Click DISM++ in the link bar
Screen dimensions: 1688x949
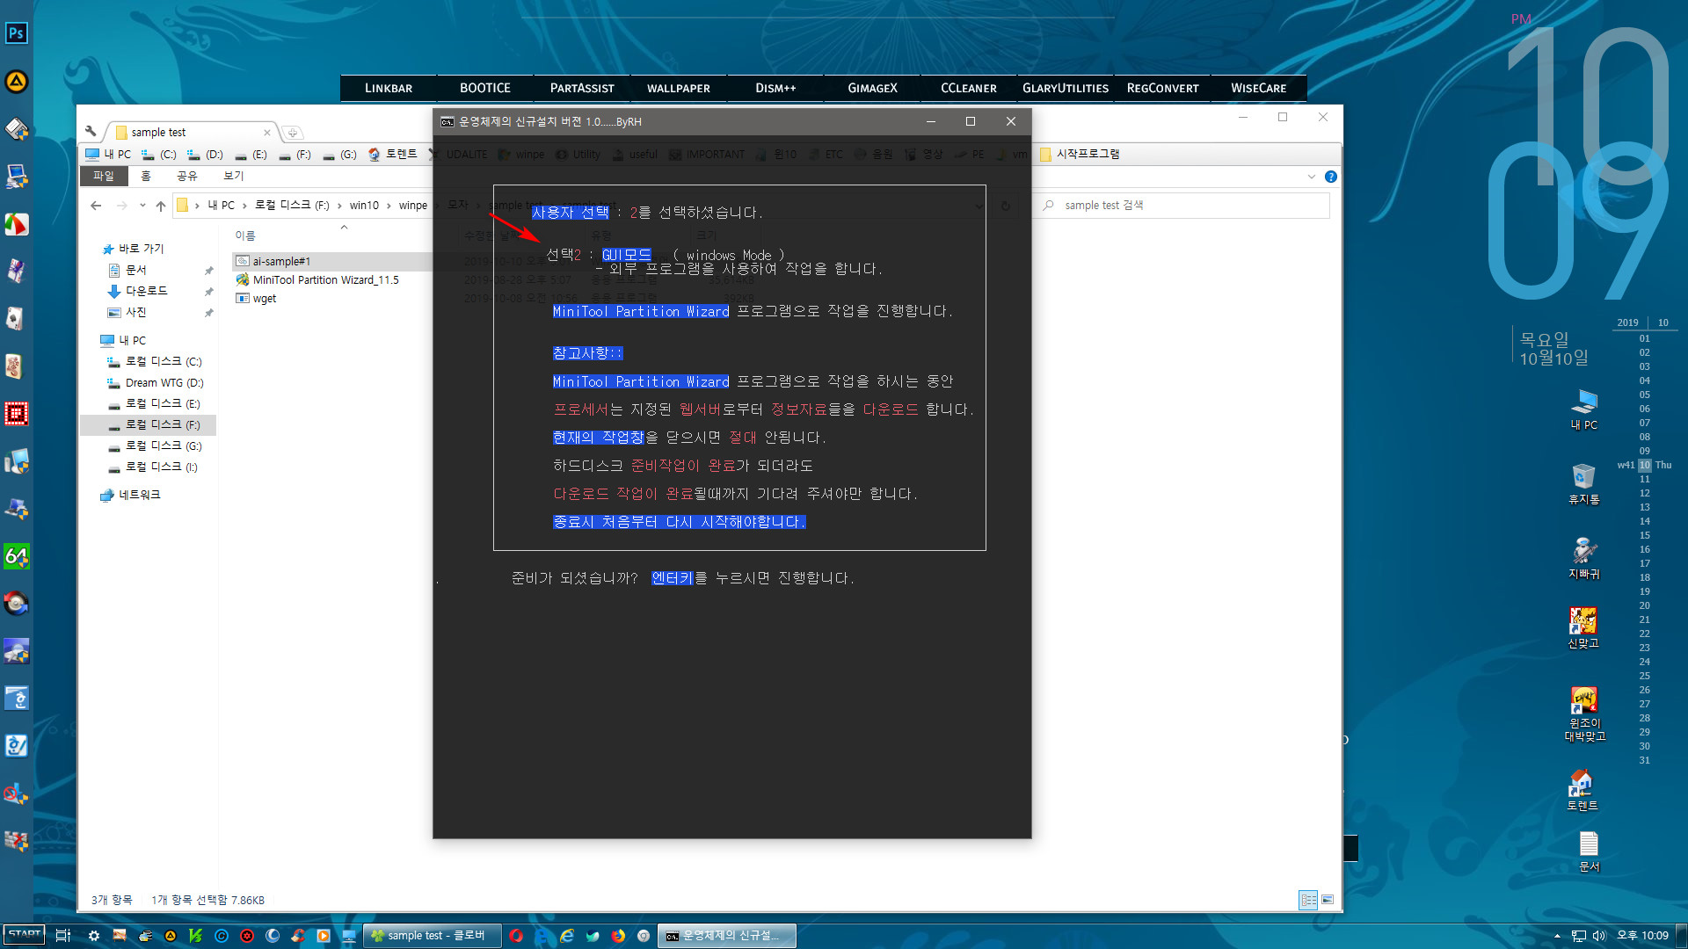[x=775, y=88]
